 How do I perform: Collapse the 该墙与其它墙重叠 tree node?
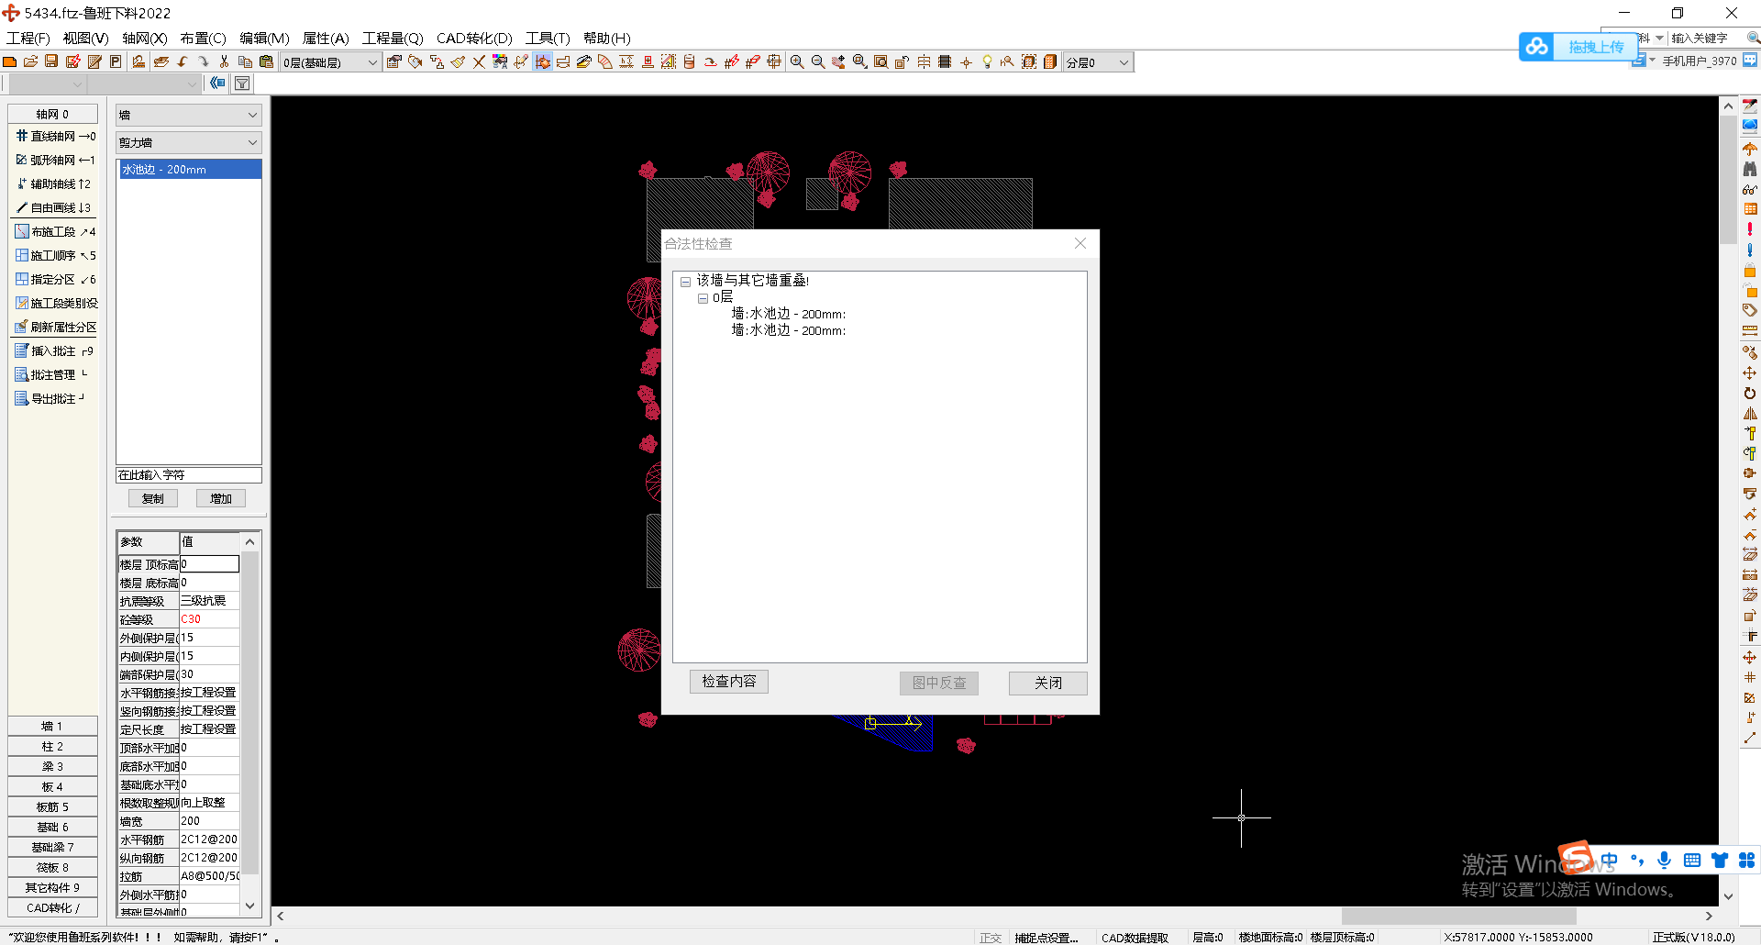tap(685, 282)
